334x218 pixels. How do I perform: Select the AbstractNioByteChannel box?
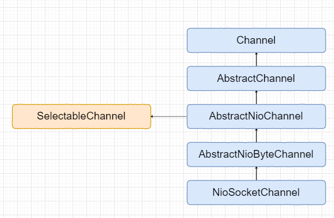pyautogui.click(x=256, y=154)
